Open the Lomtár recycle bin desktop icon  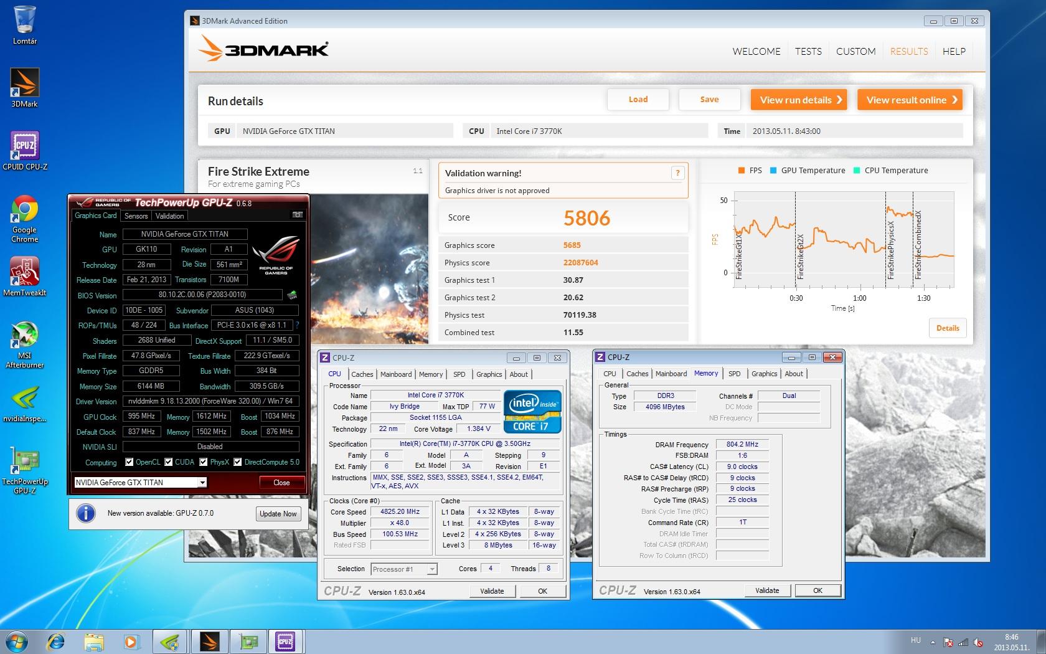click(x=25, y=25)
